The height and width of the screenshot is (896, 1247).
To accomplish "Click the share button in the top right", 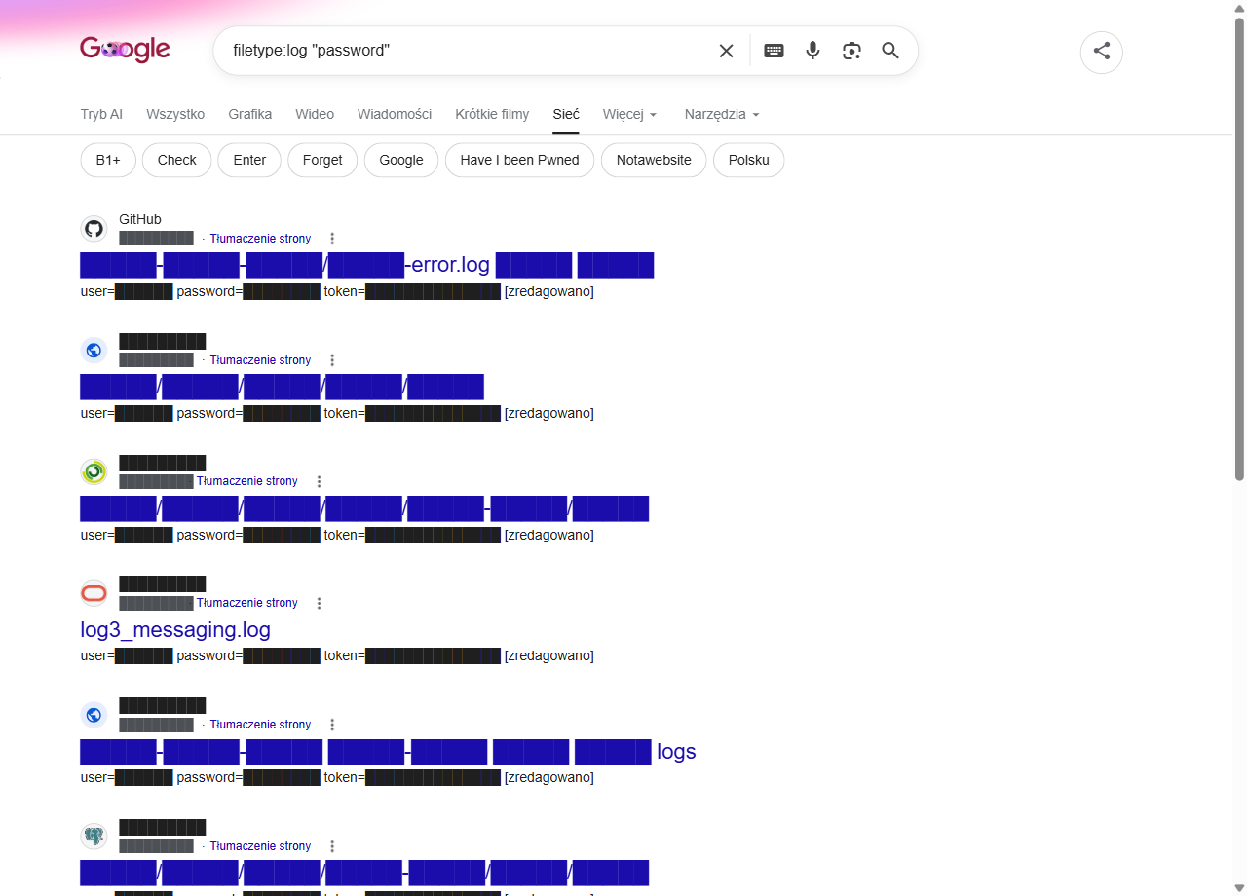I will (1102, 52).
